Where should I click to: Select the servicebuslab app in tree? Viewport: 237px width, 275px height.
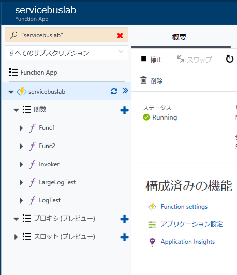47,92
